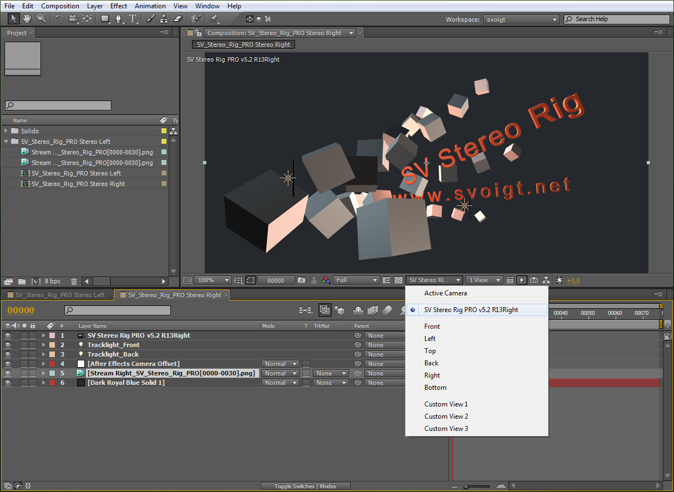The height and width of the screenshot is (492, 674).
Task: Toggle lock on composition viewer tab
Action: pyautogui.click(x=198, y=33)
